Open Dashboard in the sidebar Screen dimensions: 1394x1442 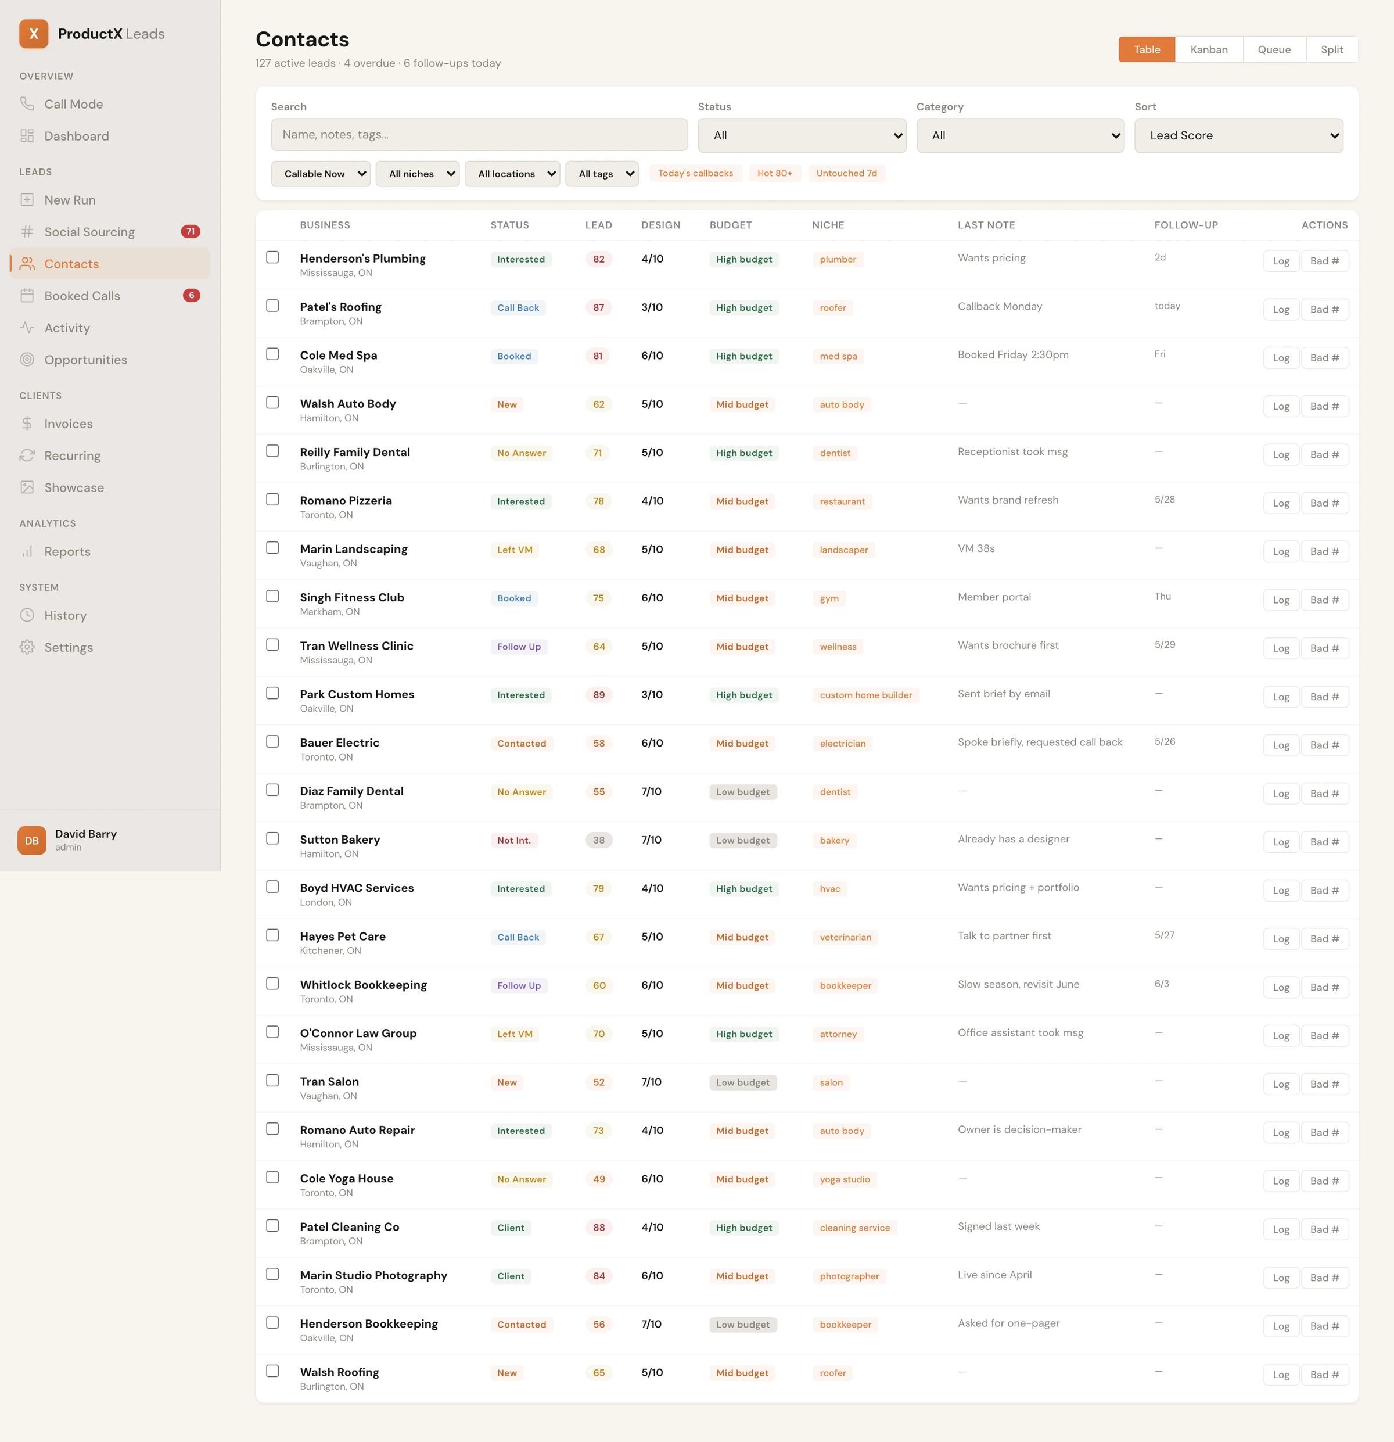(110, 136)
